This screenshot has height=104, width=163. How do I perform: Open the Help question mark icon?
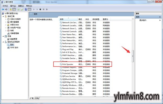pos(26,10)
